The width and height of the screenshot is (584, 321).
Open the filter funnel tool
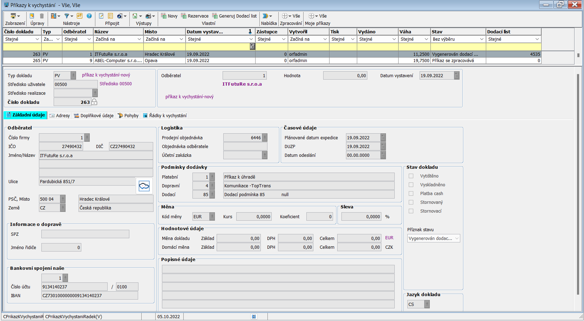[67, 16]
